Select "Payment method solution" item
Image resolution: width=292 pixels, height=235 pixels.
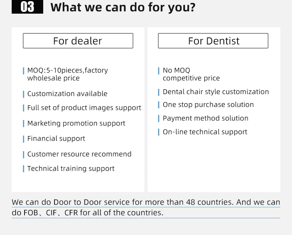tap(205, 118)
